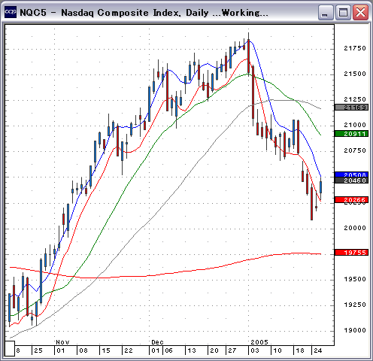
Task: Click the 13 date marker in December
Action: pyautogui.click(x=192, y=350)
